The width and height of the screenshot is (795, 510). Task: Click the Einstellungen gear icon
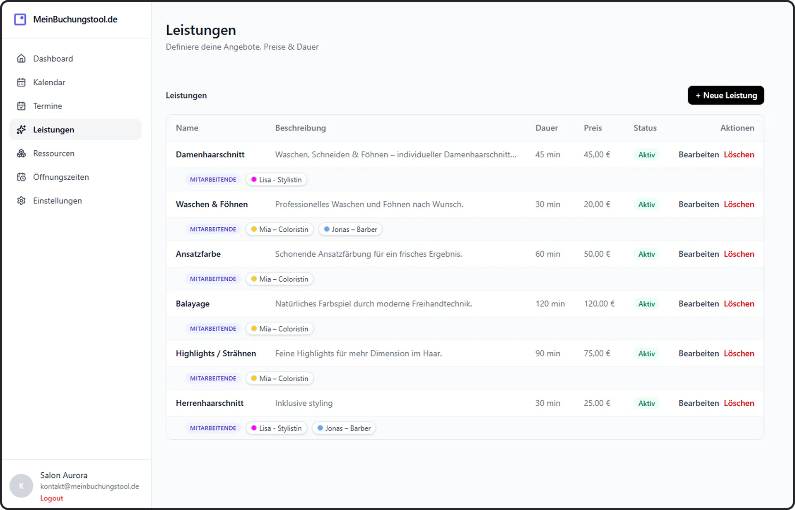(x=21, y=201)
